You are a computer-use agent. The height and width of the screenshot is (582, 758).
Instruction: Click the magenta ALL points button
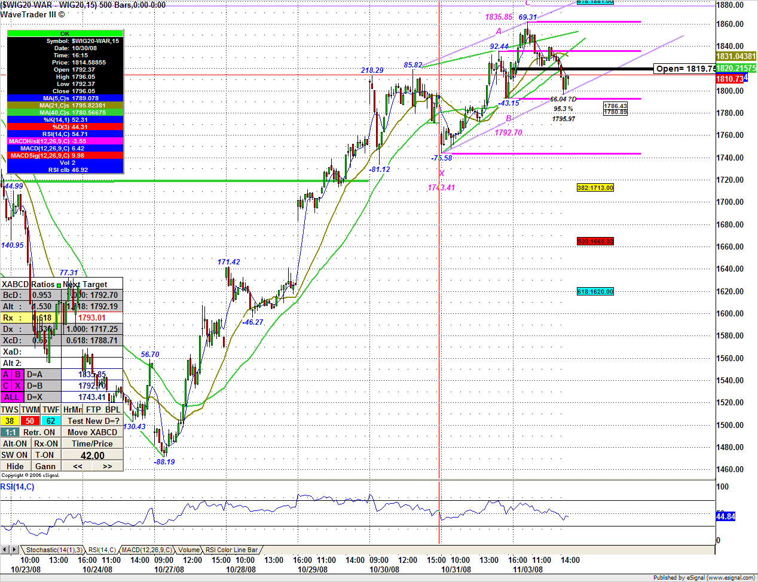point(12,397)
